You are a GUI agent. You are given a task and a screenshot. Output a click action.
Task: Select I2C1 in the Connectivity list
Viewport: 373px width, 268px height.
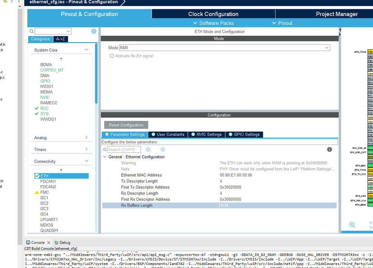pos(44,198)
